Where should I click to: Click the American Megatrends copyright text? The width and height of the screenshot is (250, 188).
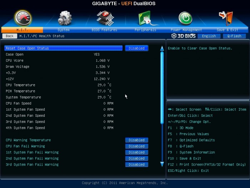click(125, 183)
